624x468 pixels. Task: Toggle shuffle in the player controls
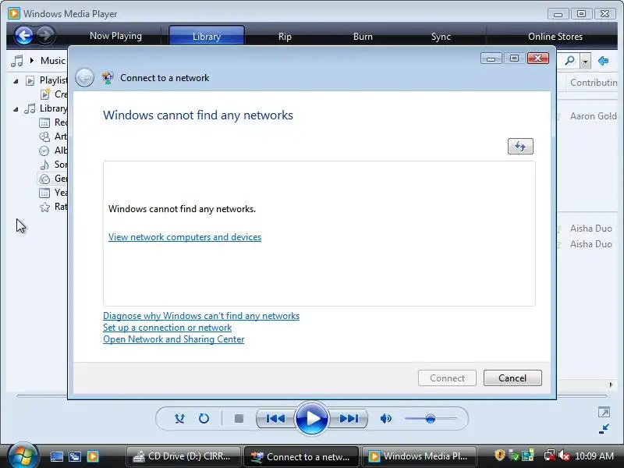(179, 418)
